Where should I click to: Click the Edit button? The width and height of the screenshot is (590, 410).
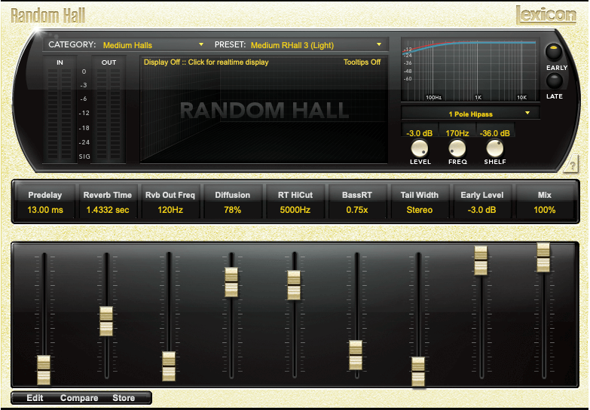[x=35, y=398]
